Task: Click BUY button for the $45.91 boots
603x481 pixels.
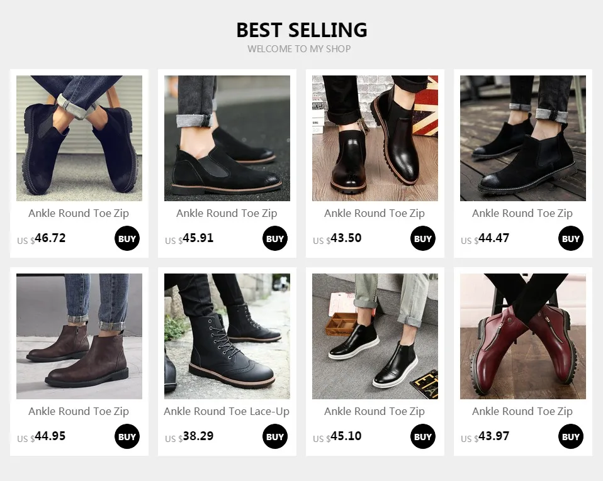Action: pos(275,238)
